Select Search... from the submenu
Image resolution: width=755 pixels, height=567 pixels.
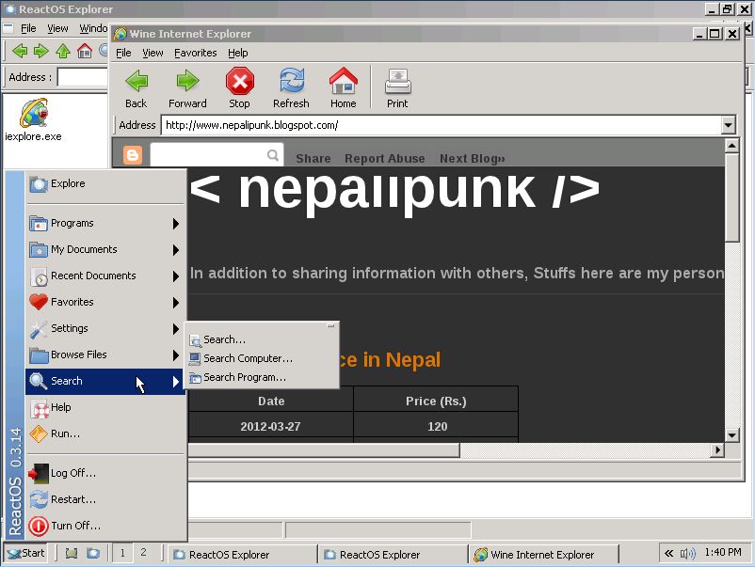coord(262,340)
